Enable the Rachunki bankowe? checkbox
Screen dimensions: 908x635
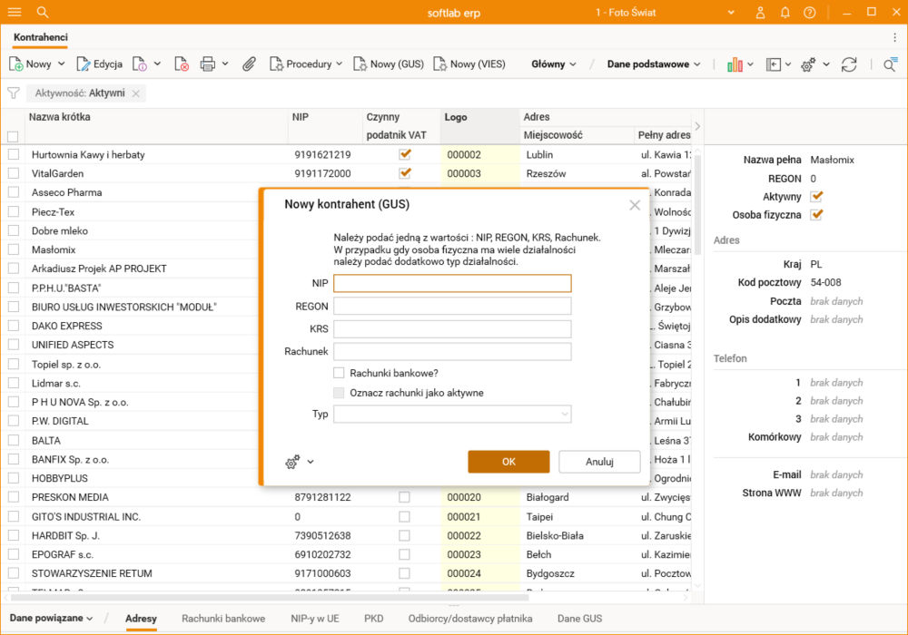click(x=339, y=373)
